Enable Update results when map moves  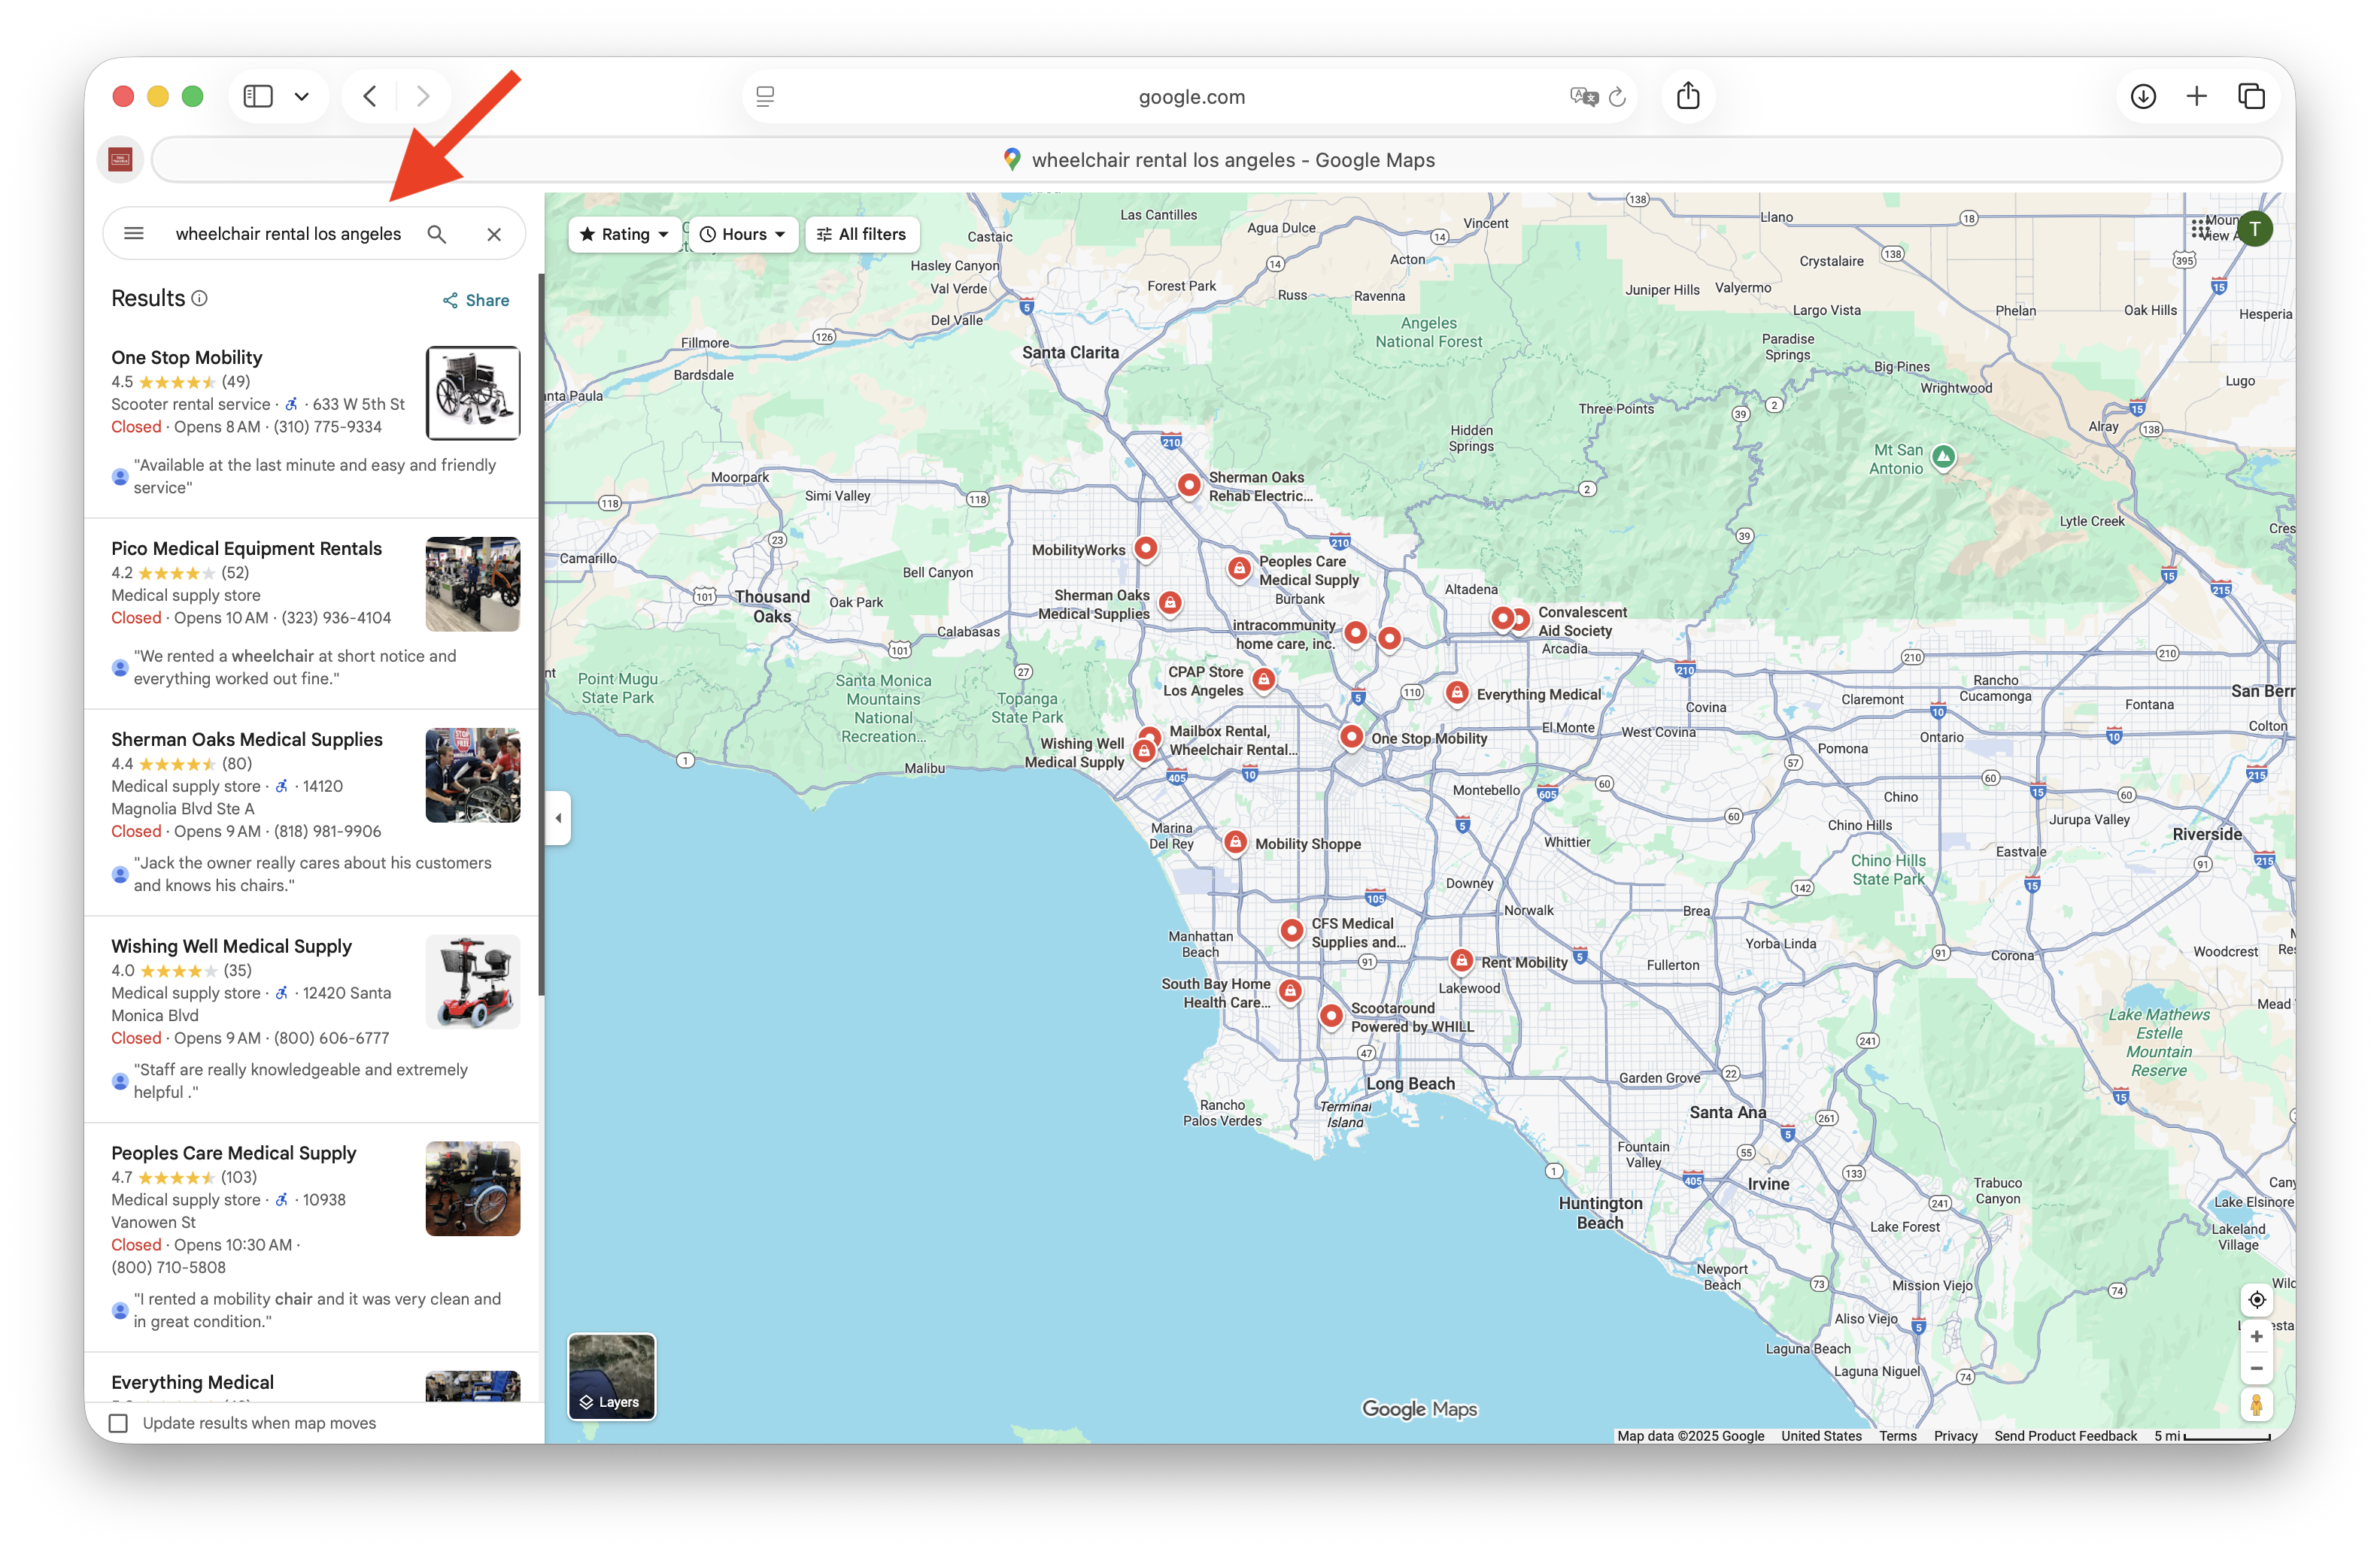coord(119,1423)
